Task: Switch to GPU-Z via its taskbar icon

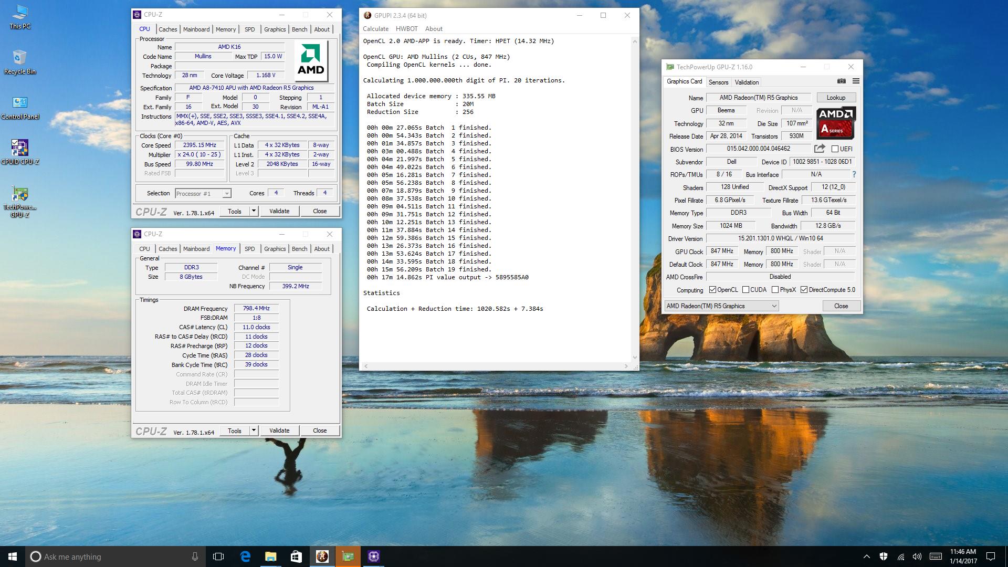Action: (348, 556)
